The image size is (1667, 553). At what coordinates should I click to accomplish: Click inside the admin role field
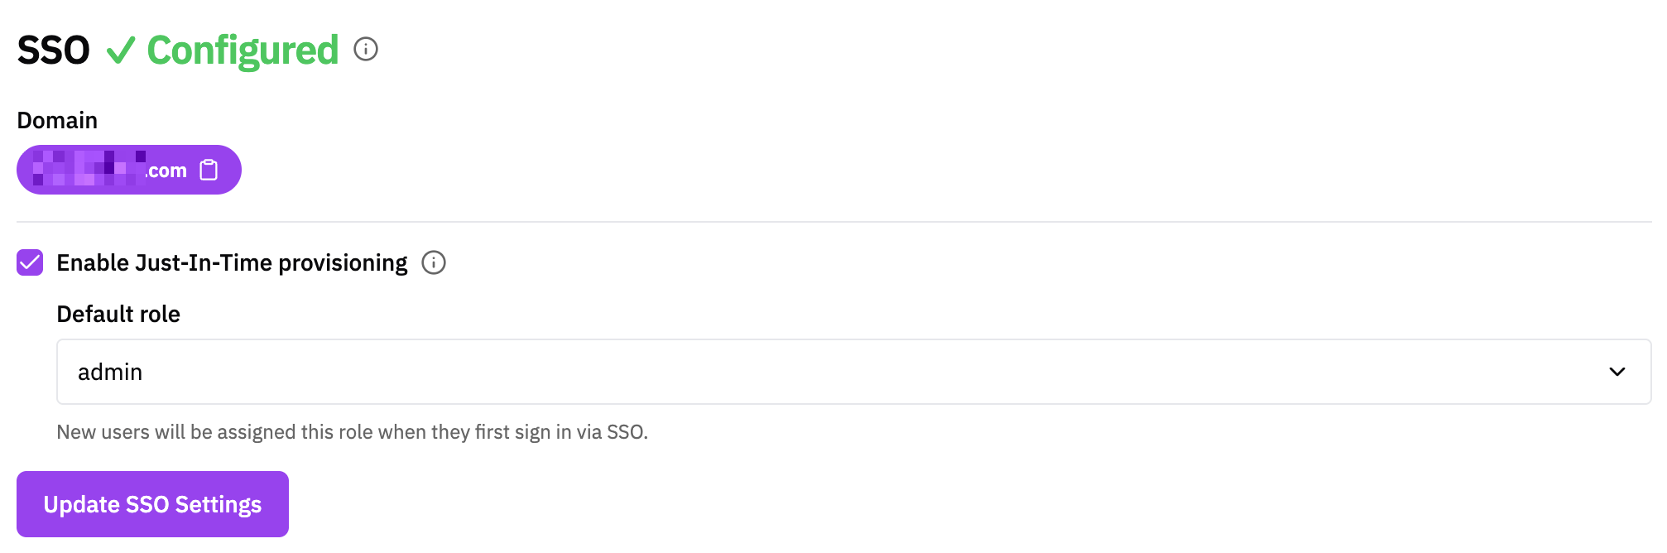(x=331, y=372)
